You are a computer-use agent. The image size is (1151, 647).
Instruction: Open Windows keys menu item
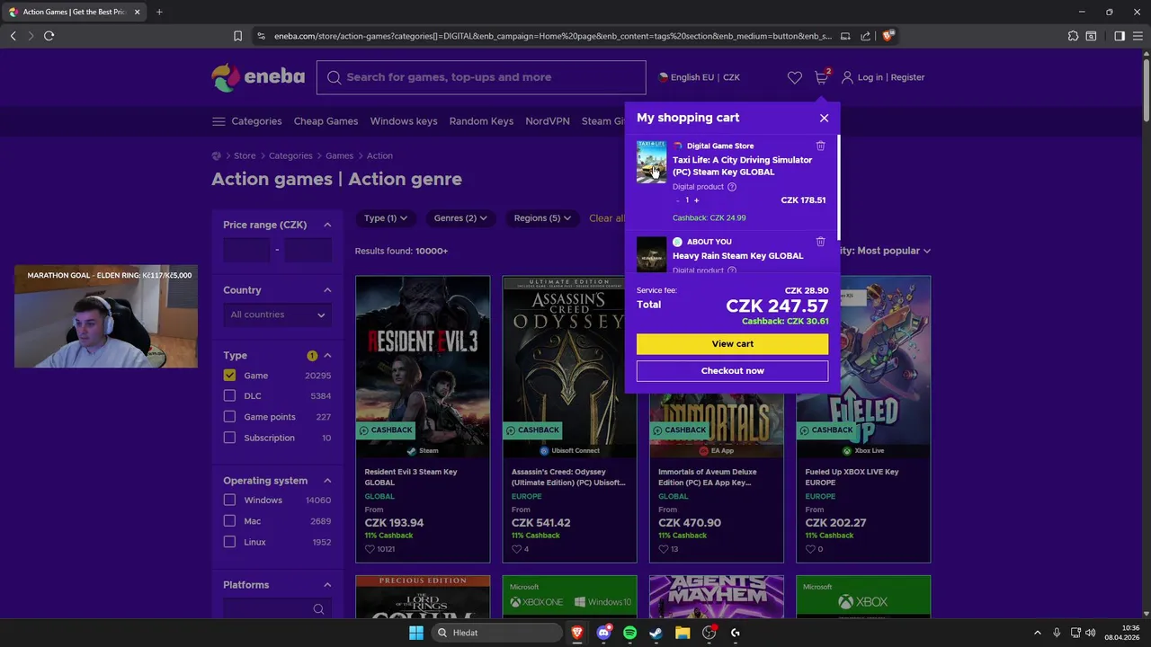[404, 121]
